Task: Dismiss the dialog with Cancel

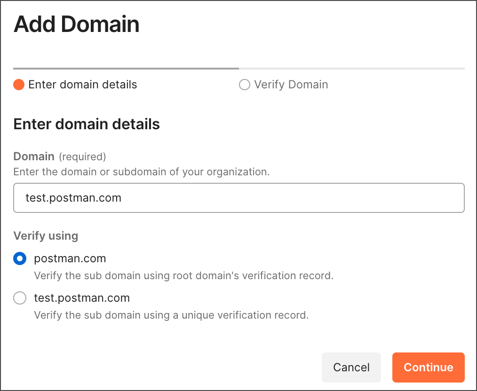Action: tap(351, 367)
